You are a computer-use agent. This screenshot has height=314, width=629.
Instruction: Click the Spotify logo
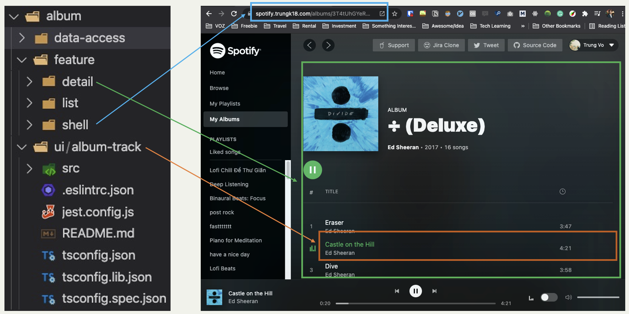point(235,51)
